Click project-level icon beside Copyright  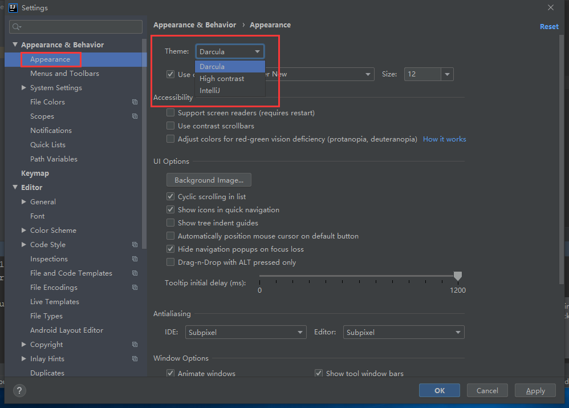[x=135, y=345]
